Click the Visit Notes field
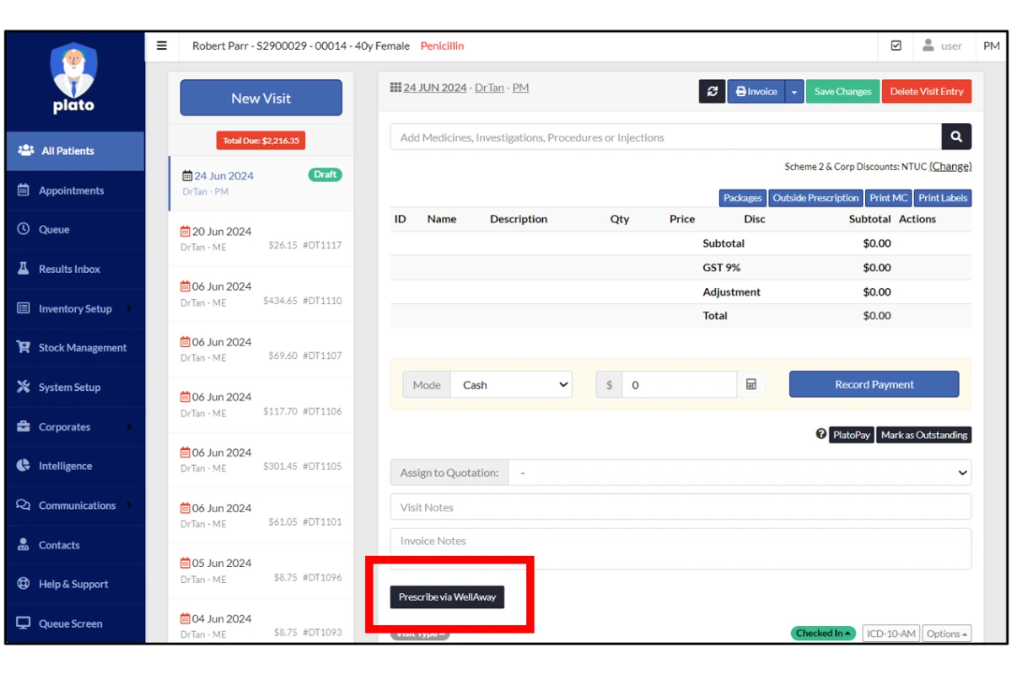Viewport: 1012px width, 674px height. tap(681, 507)
